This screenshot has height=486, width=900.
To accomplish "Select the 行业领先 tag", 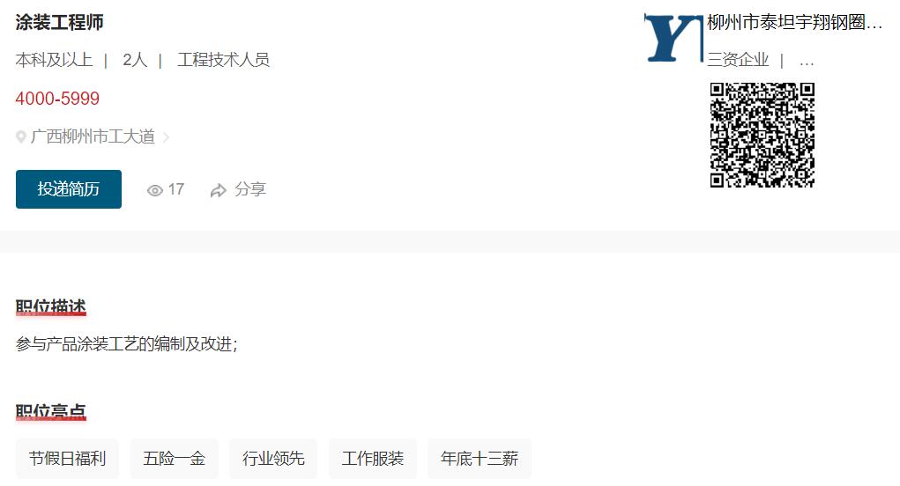I will click(273, 459).
